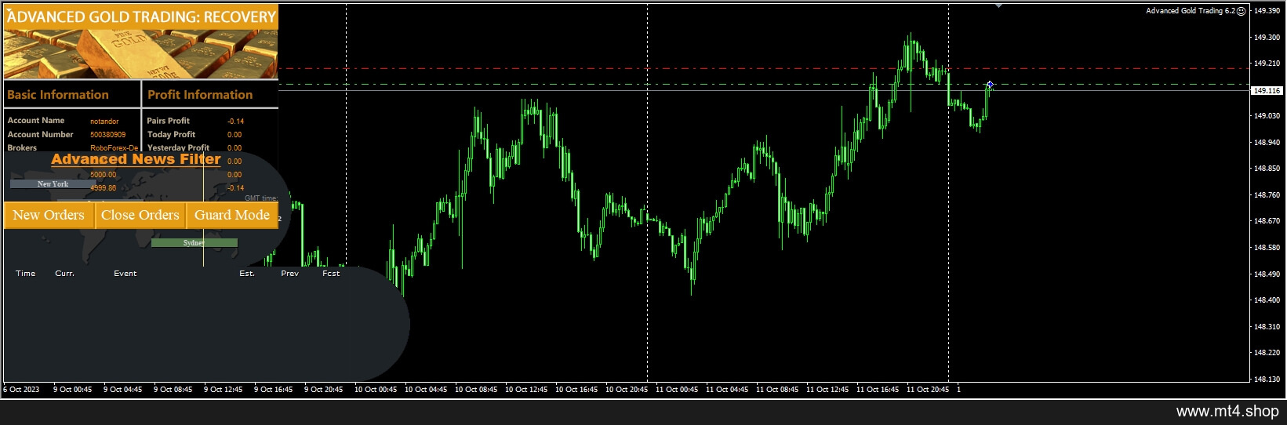Click the Basic Information header

tap(58, 95)
